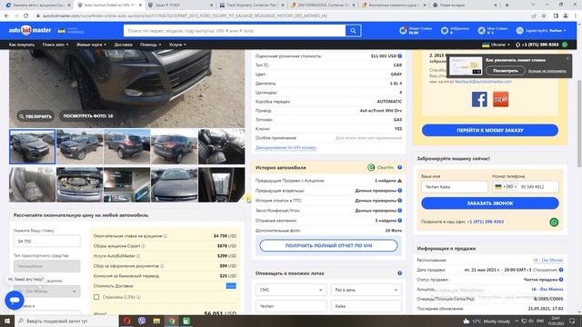Select the first car photo thumbnail
The width and height of the screenshot is (582, 327).
pyautogui.click(x=33, y=147)
